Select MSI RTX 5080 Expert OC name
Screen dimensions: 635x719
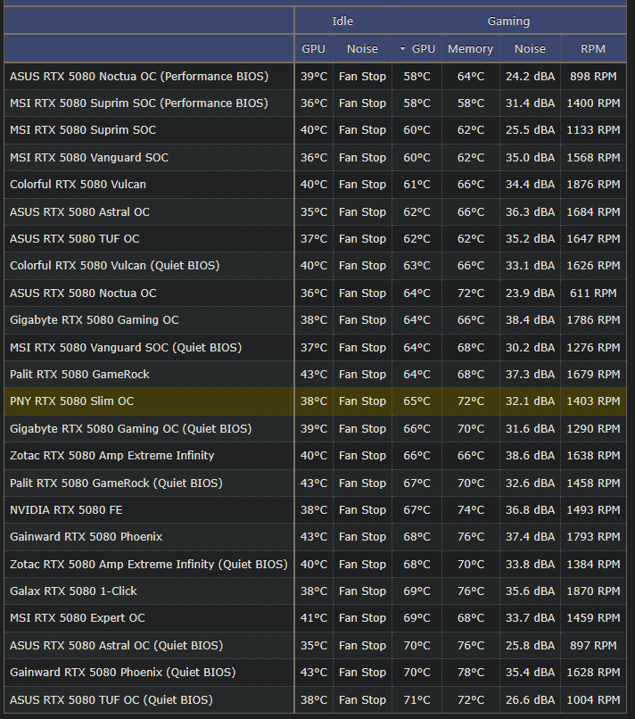tap(77, 618)
